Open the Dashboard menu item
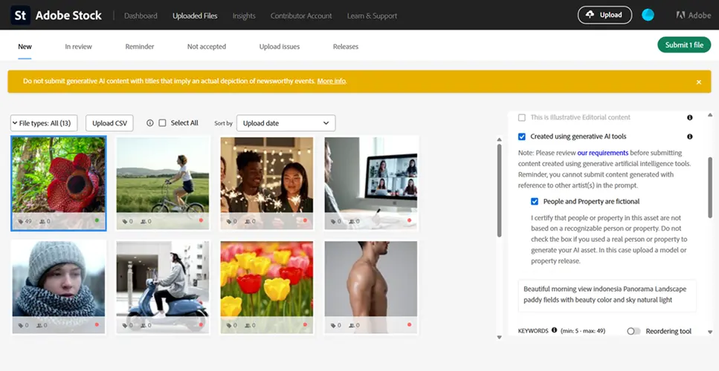The width and height of the screenshot is (719, 371). point(141,16)
